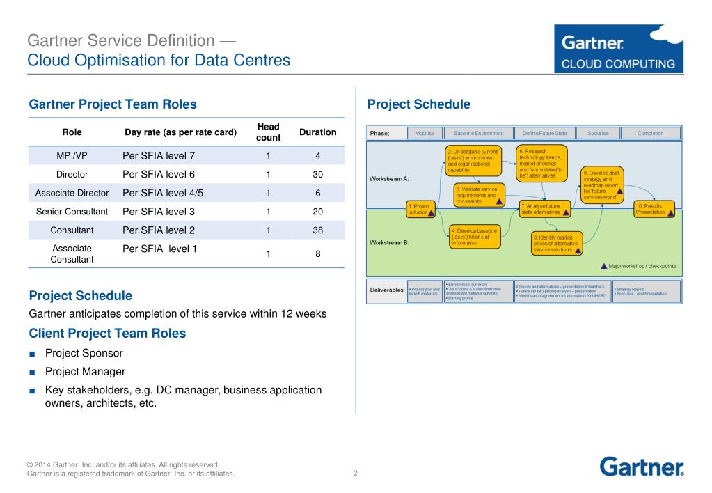712x493 pixels.
Task: Click '8. Identify market prices' step box
Action: click(x=557, y=244)
